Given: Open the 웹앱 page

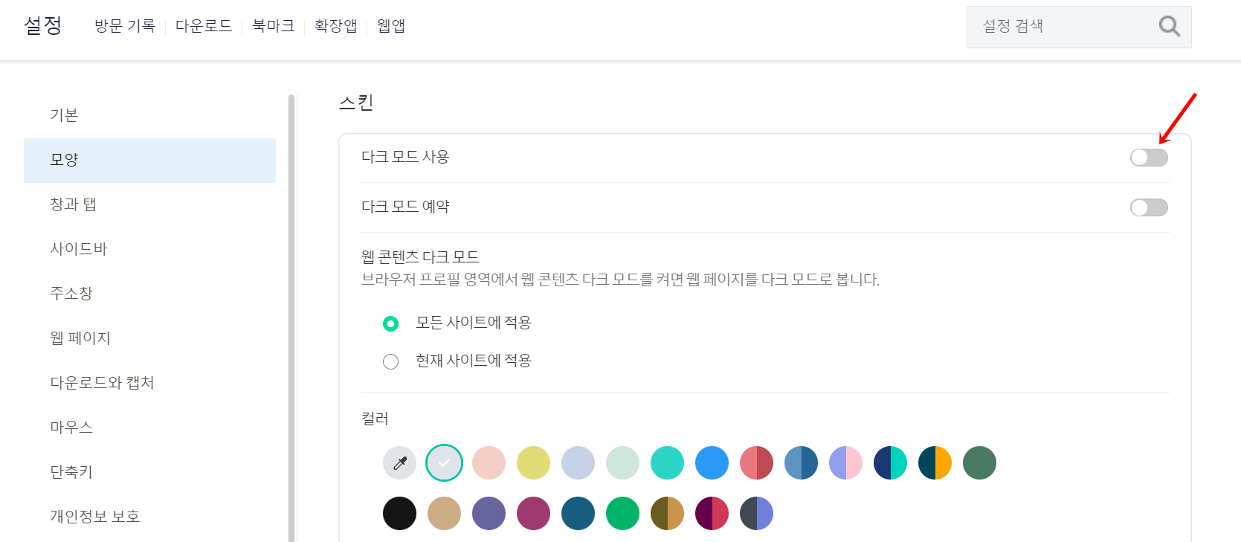Looking at the screenshot, I should click(x=390, y=25).
